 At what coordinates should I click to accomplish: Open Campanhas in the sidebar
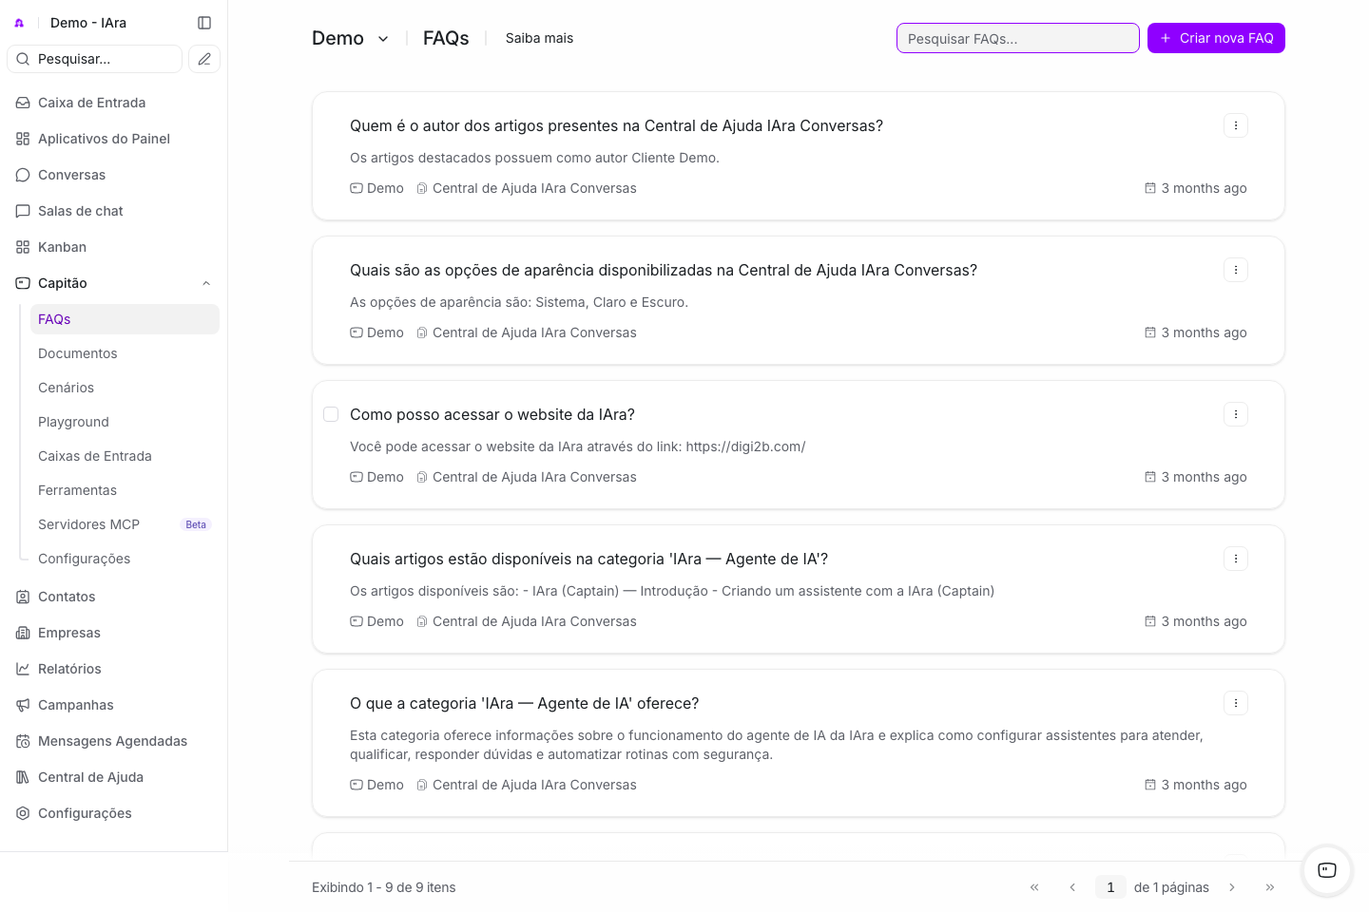(x=114, y=705)
